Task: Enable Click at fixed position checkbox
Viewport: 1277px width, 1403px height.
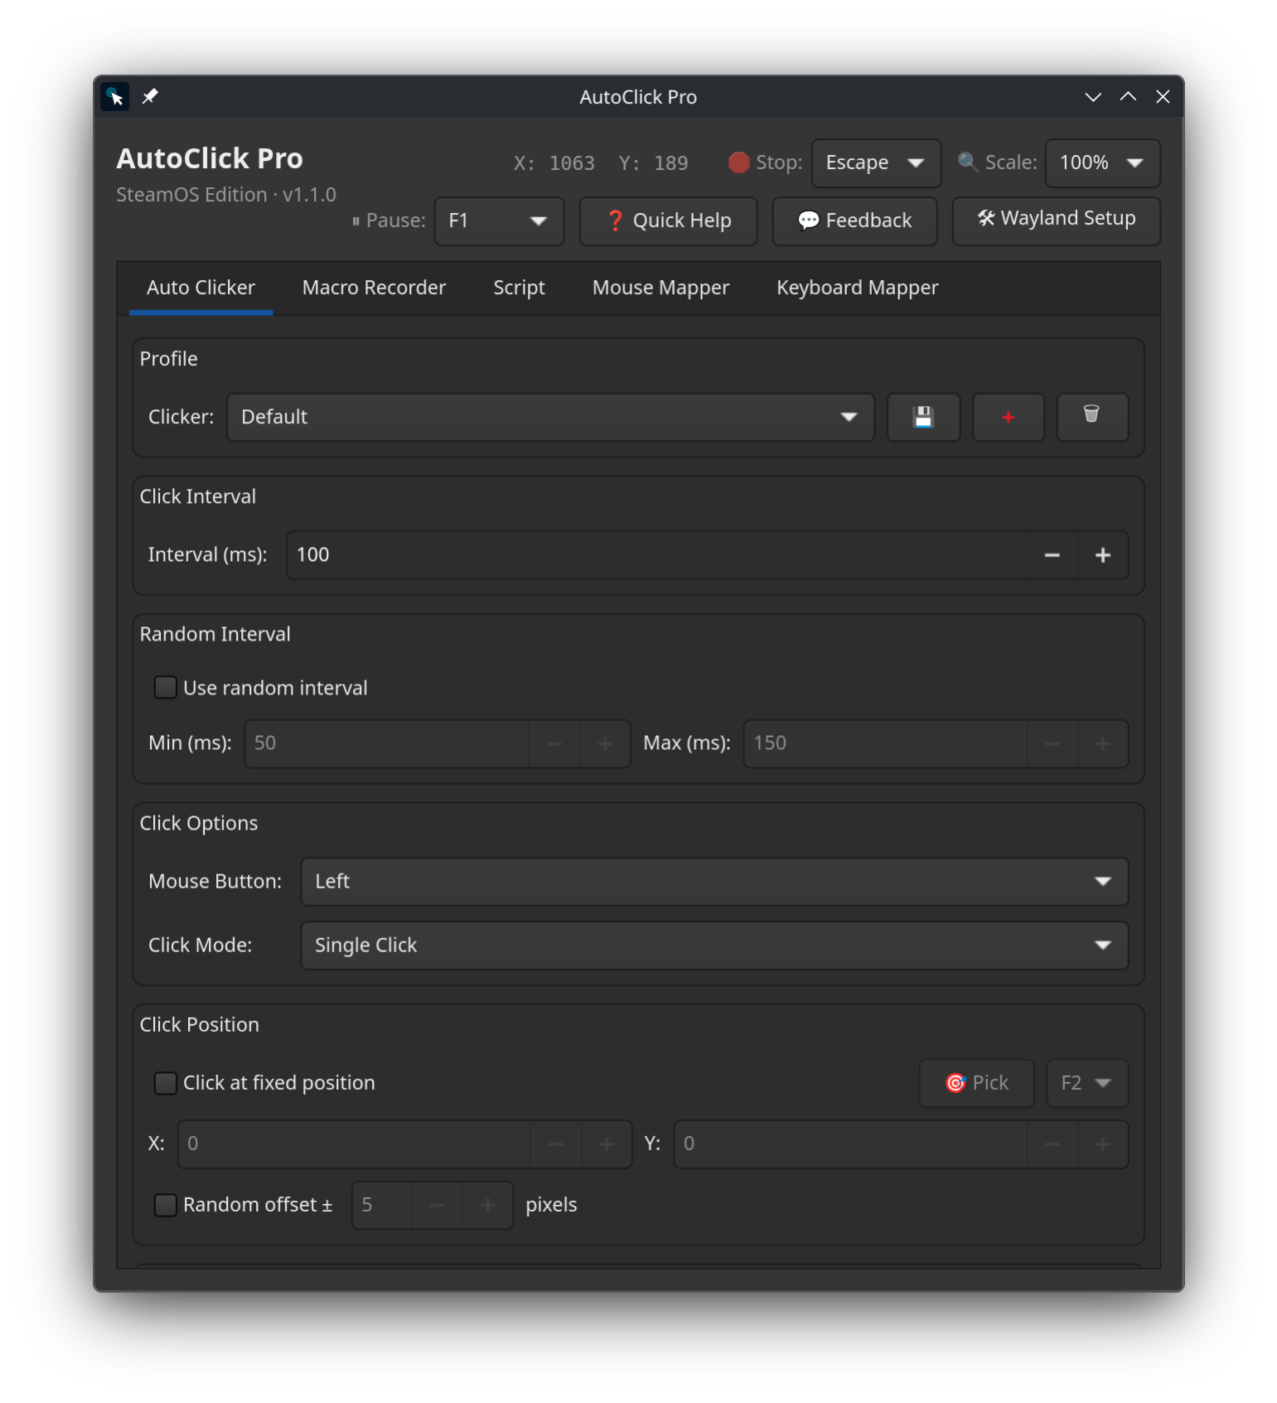Action: pos(166,1083)
